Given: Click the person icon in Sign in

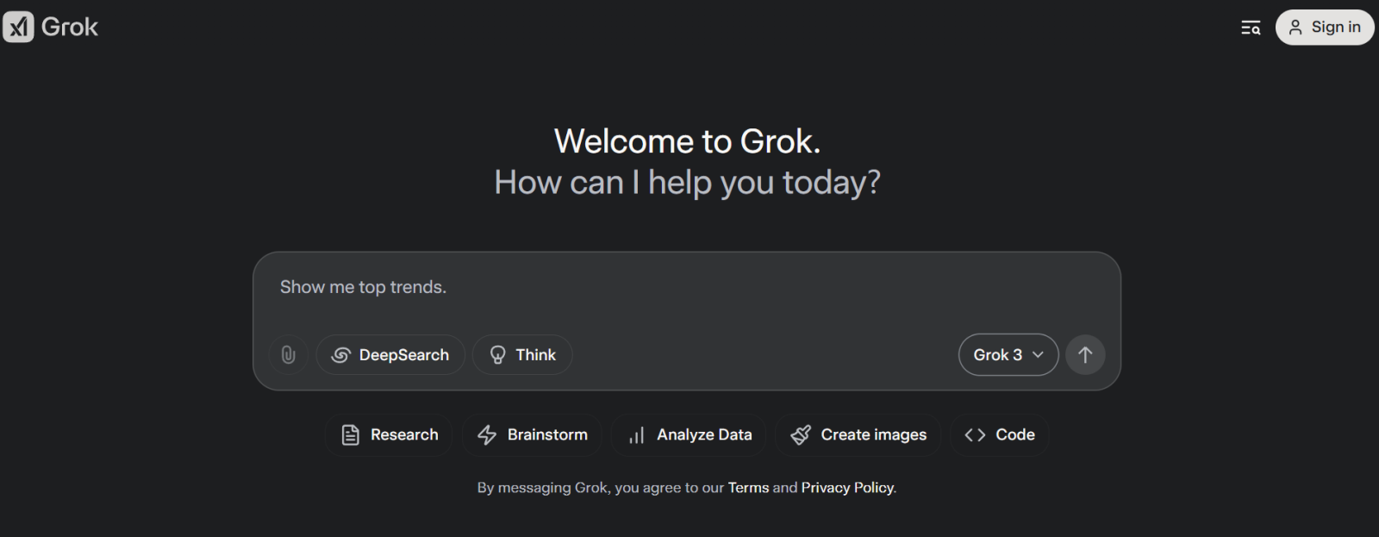Looking at the screenshot, I should (1295, 28).
